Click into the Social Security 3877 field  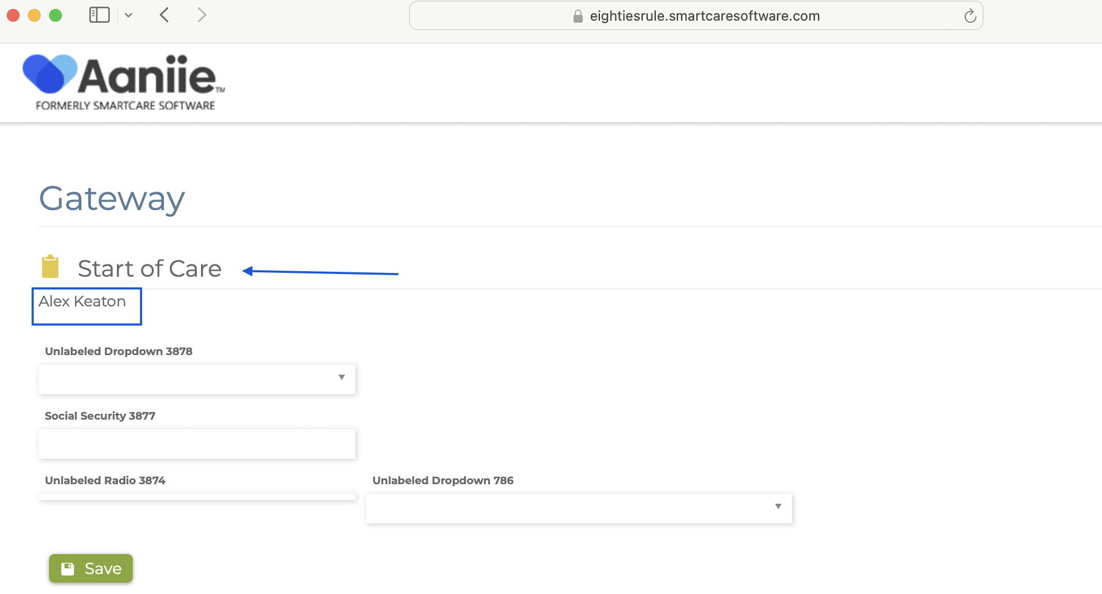pyautogui.click(x=197, y=444)
